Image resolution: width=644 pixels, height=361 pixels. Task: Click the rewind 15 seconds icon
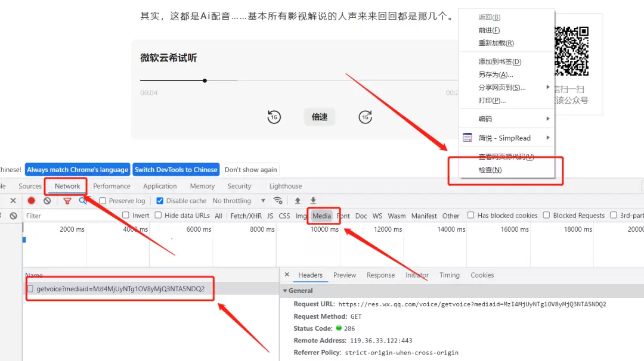point(274,117)
